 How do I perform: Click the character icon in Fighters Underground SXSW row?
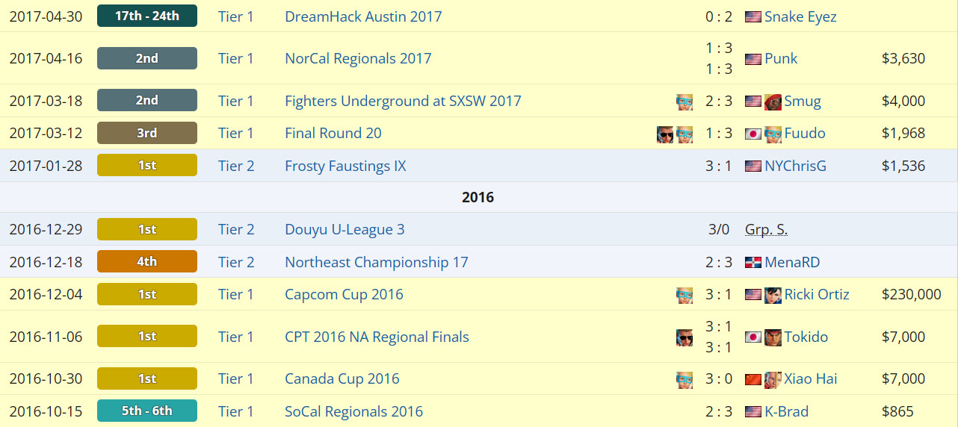click(684, 102)
